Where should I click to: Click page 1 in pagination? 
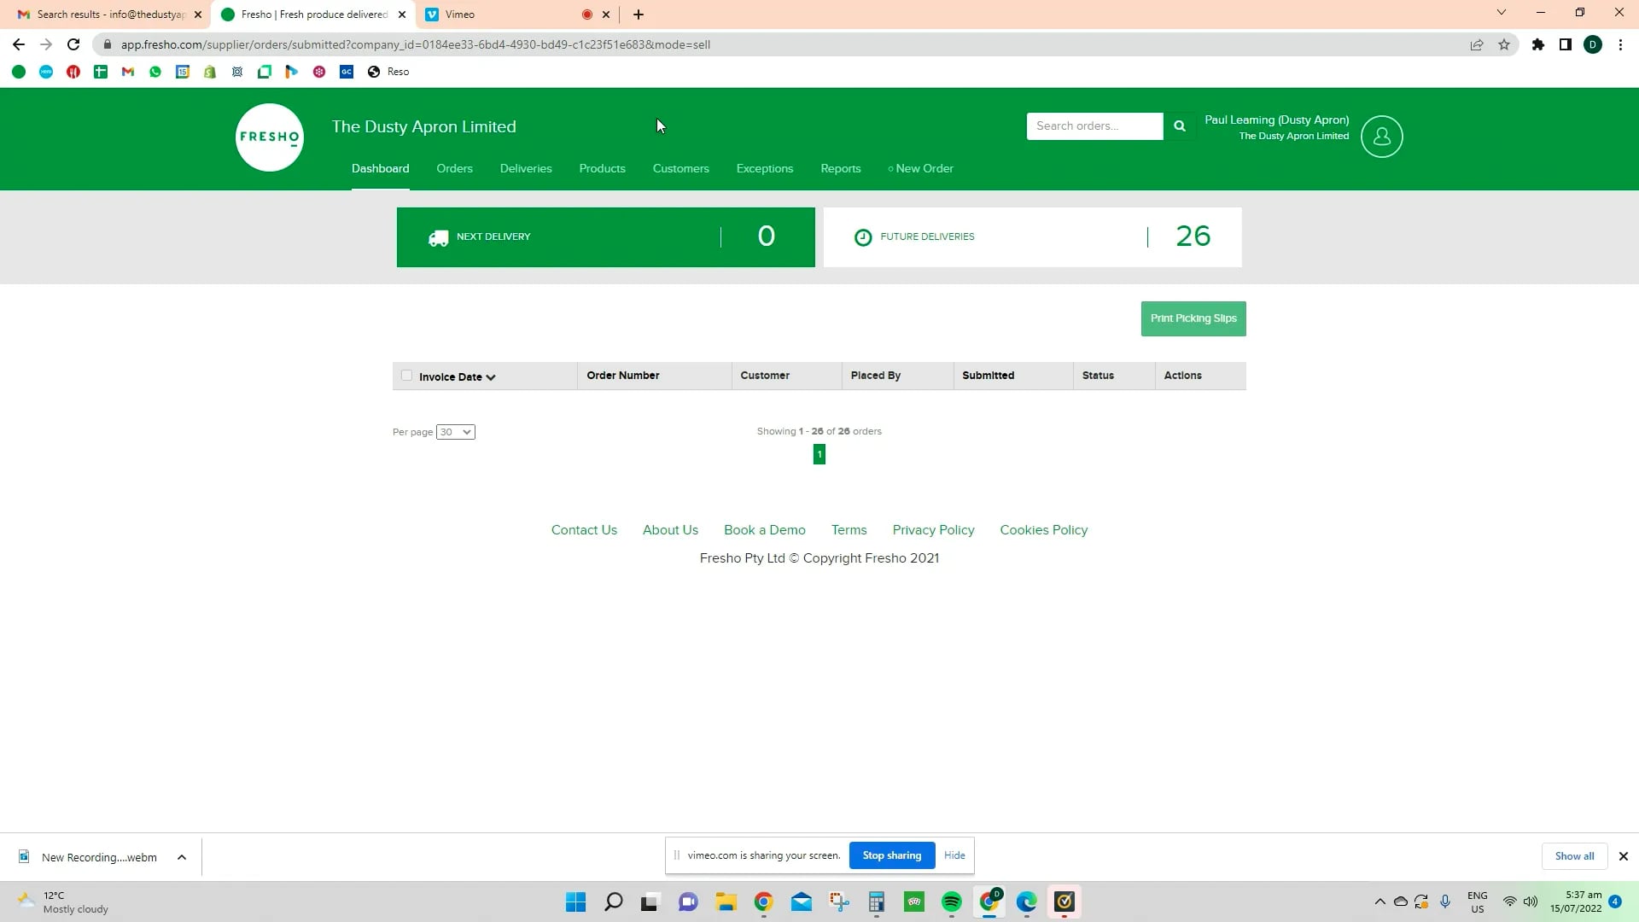(x=819, y=454)
